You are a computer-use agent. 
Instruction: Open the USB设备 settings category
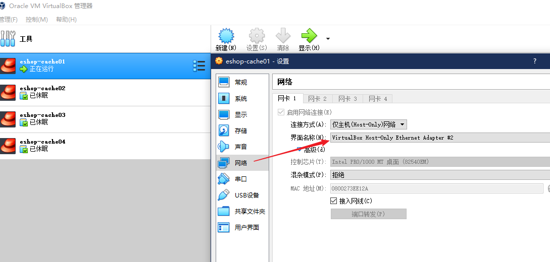[242, 195]
